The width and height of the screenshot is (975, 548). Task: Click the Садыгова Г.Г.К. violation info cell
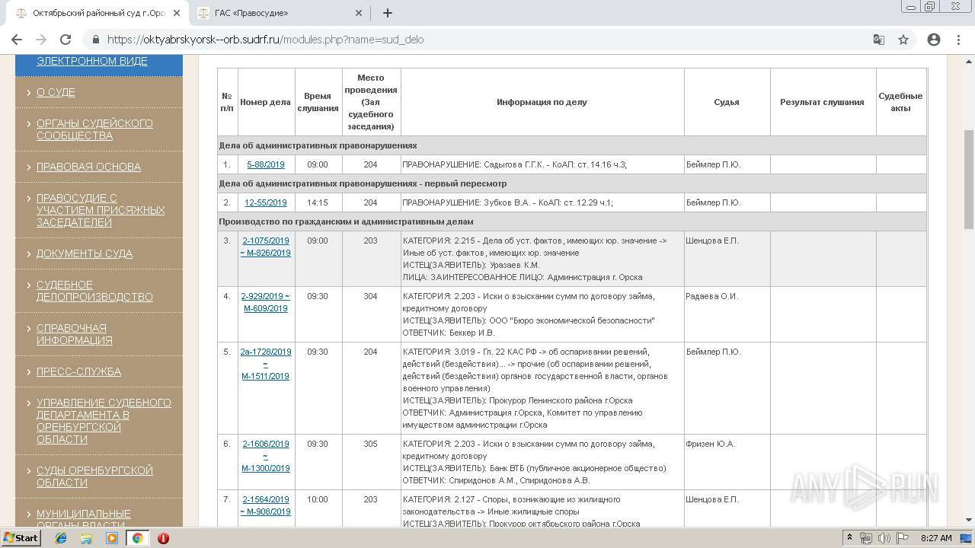542,164
